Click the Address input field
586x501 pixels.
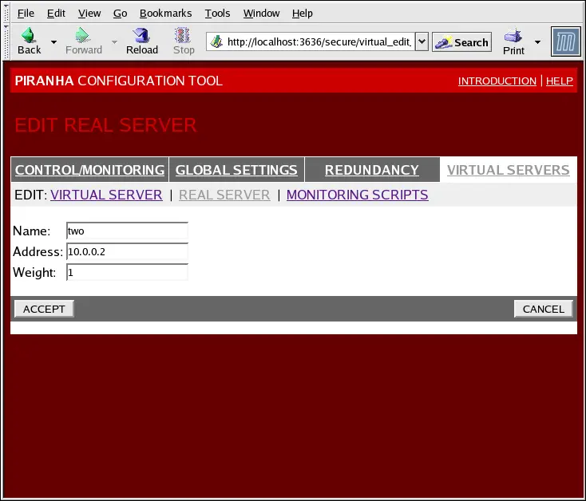coord(127,252)
